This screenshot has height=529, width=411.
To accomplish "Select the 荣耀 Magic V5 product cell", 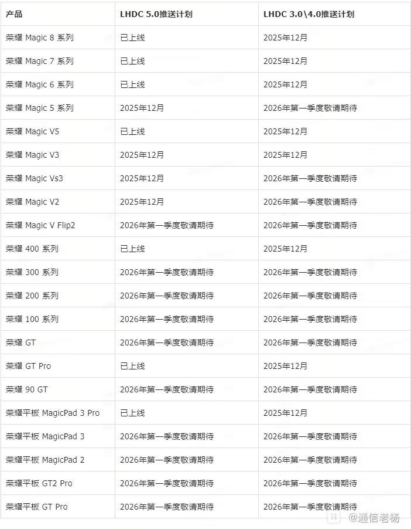I will click(x=33, y=131).
